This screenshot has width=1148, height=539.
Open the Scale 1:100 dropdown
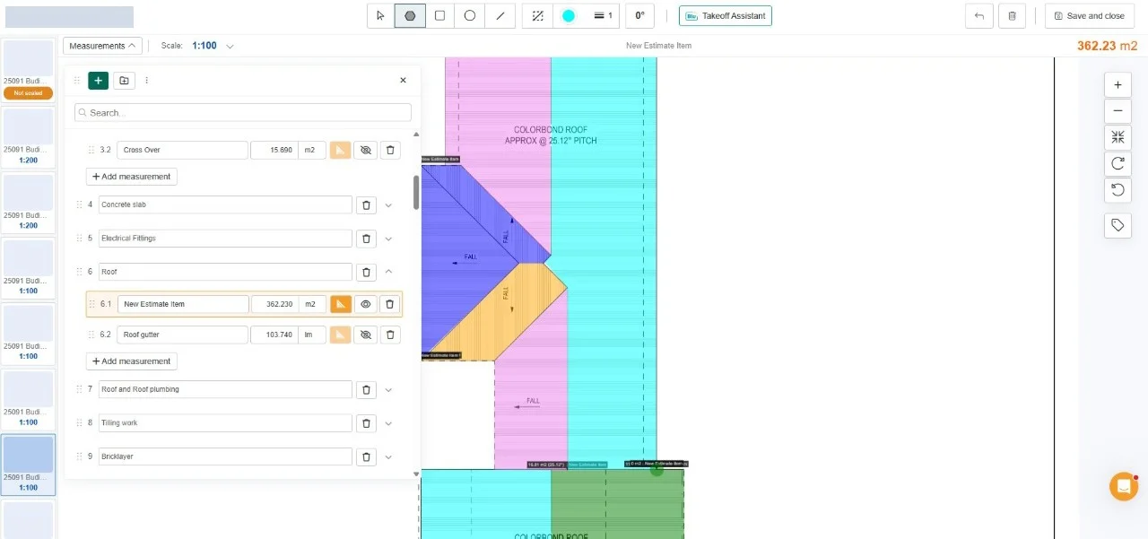point(212,46)
